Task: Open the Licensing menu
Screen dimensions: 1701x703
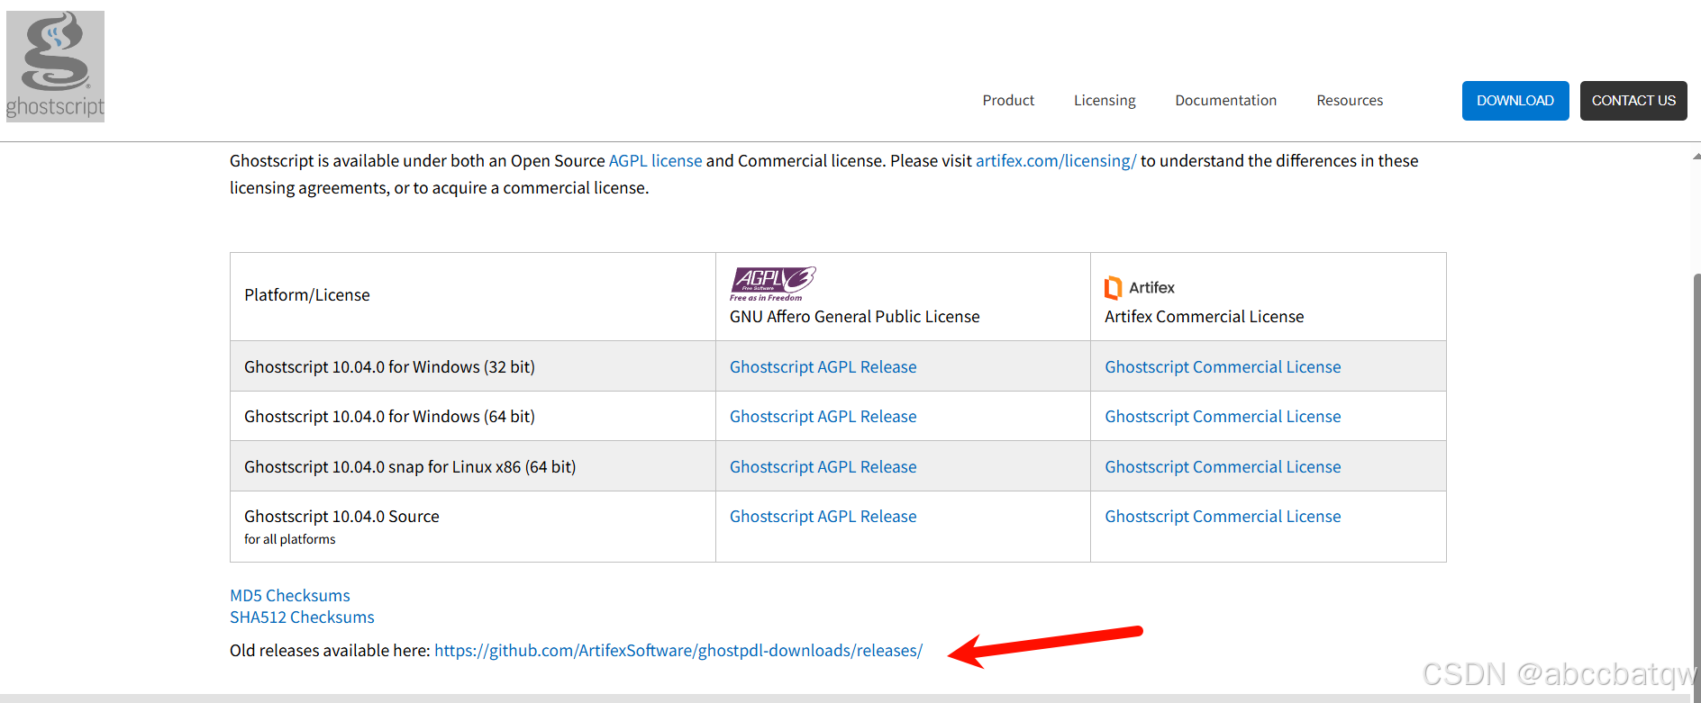Action: point(1105,101)
